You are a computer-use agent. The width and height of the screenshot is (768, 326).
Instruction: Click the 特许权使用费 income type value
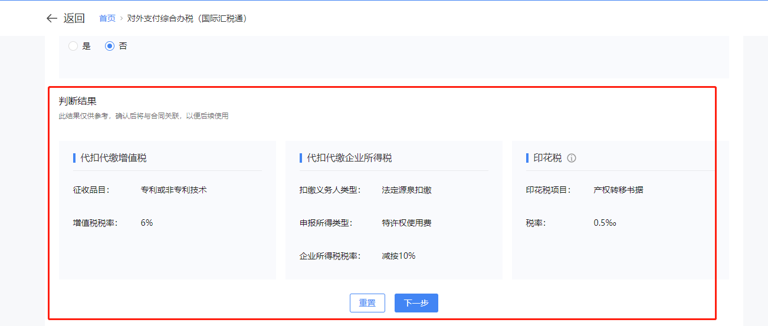406,223
